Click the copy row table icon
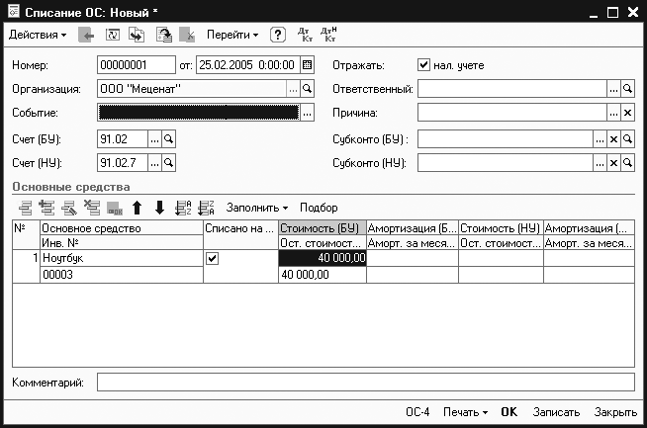 pyautogui.click(x=47, y=208)
